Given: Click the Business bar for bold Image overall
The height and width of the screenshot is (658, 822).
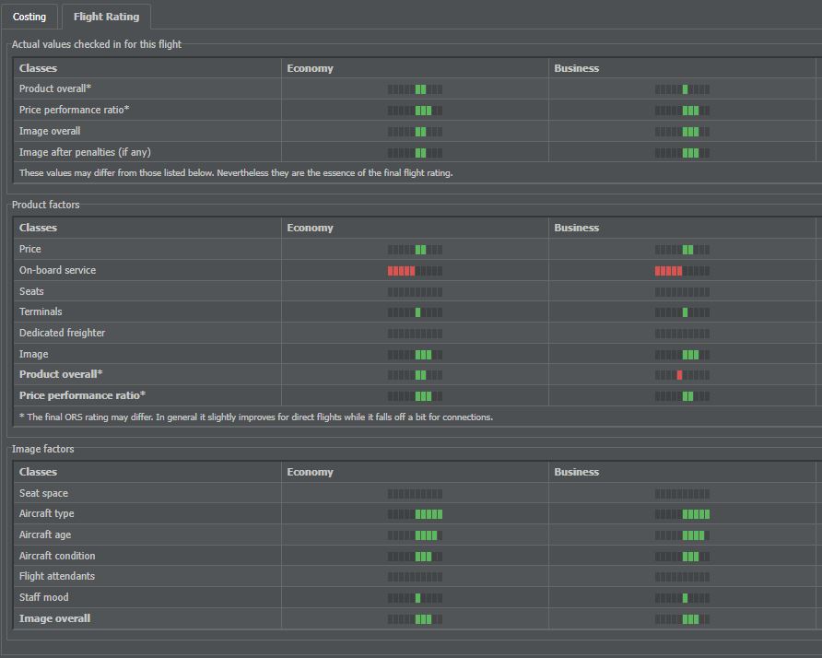Looking at the screenshot, I should pos(682,619).
